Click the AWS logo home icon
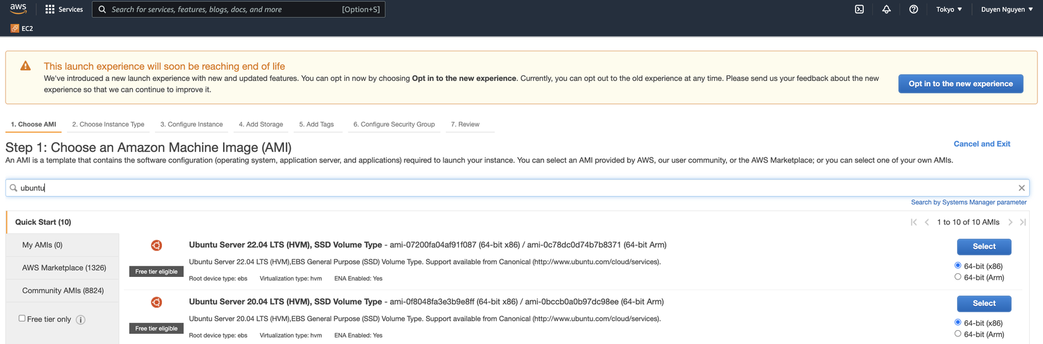 (18, 9)
